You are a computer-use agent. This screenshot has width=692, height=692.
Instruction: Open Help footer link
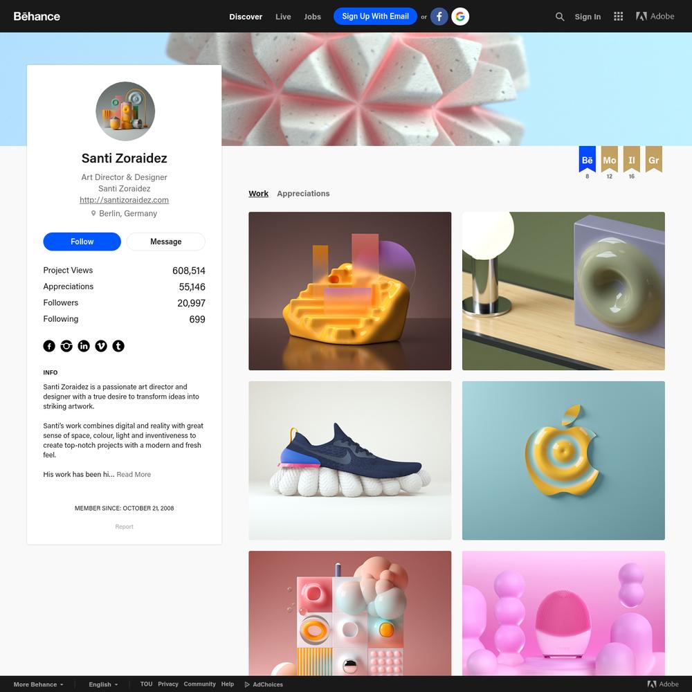(x=228, y=684)
